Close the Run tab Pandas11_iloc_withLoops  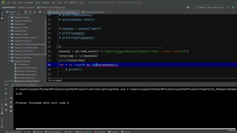point(40,85)
